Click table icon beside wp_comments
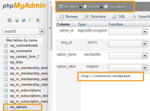Image resolution: width=150 pixels, height=111 pixels. (6, 51)
